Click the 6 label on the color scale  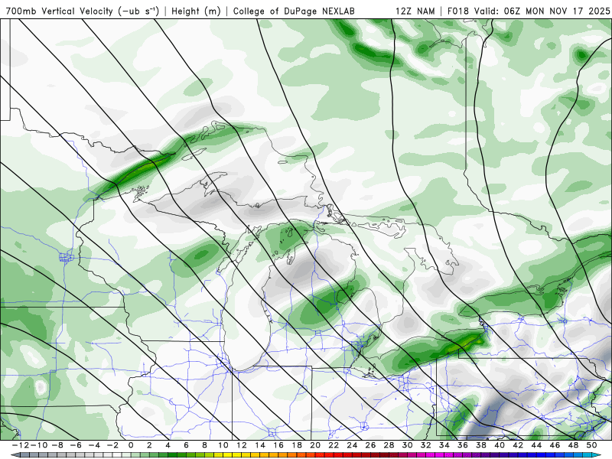(186, 445)
